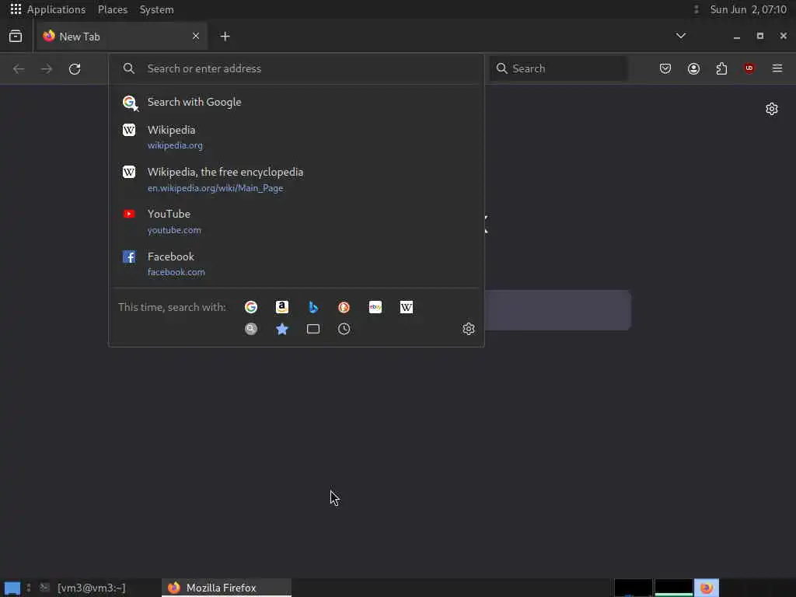The image size is (796, 597).
Task: Select the Facebook suggestion
Action: pyautogui.click(x=296, y=264)
